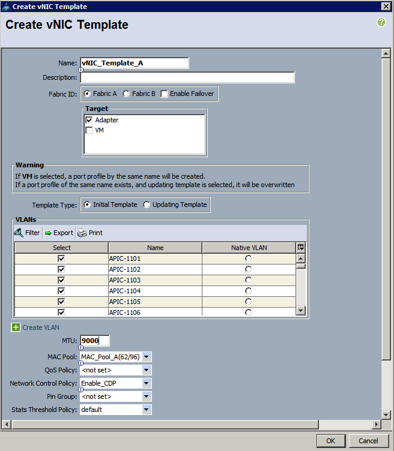Click the green plus Create VLAN icon

16,327
